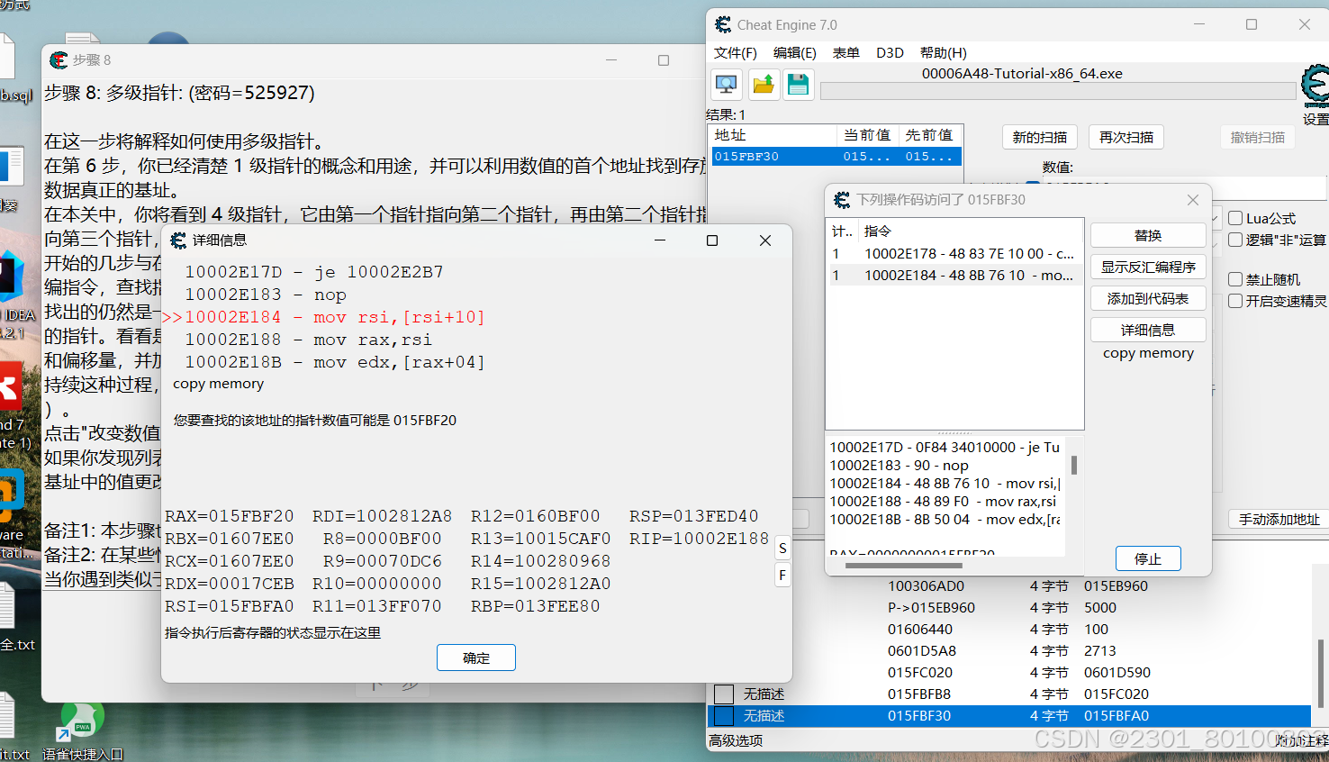
Task: Click the 再次扫描 button
Action: pyautogui.click(x=1126, y=137)
